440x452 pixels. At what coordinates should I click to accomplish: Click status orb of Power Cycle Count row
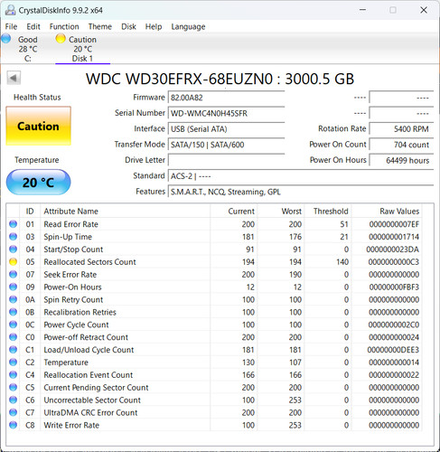[13, 325]
